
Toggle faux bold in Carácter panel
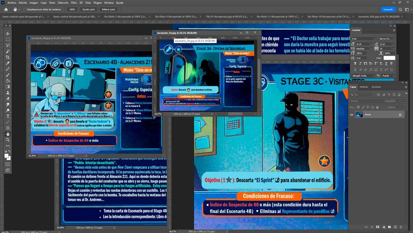point(355,63)
